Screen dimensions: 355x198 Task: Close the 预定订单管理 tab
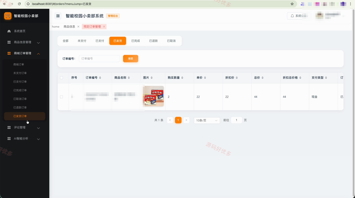tap(104, 27)
